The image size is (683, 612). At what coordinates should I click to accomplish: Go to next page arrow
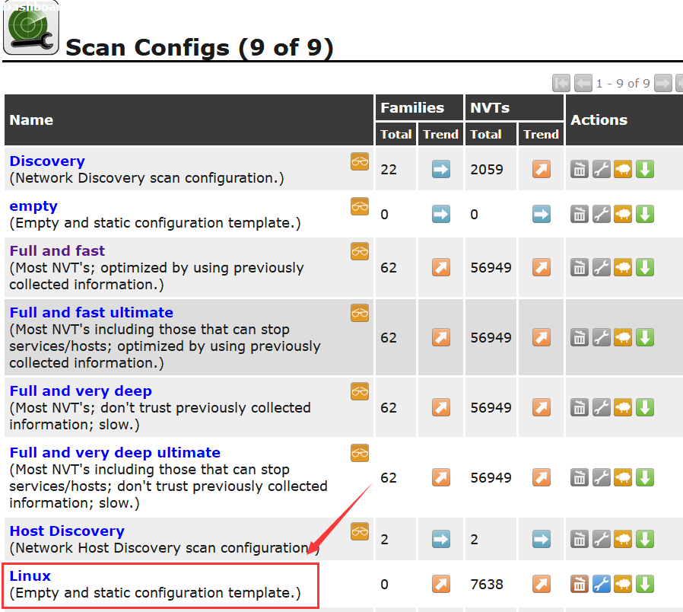[x=663, y=83]
